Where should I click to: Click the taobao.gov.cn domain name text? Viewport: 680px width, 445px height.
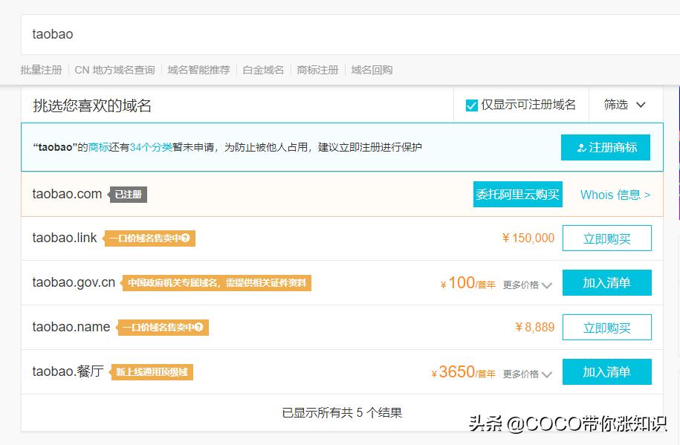(74, 283)
